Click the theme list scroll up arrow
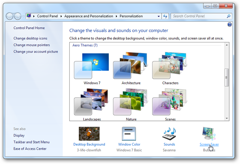The width and height of the screenshot is (240, 164). pos(226,45)
